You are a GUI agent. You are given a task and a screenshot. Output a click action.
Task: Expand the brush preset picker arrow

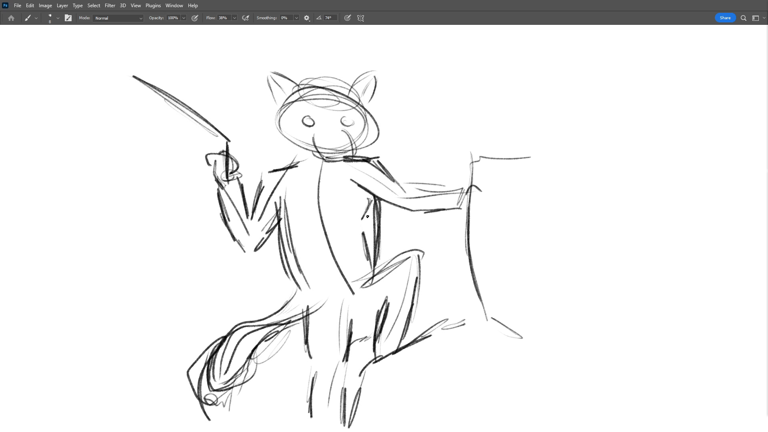click(58, 18)
